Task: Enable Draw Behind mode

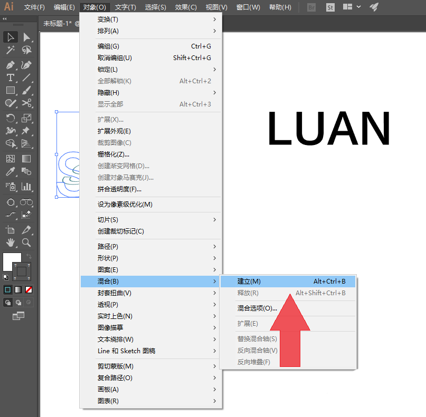Action: coord(18,302)
